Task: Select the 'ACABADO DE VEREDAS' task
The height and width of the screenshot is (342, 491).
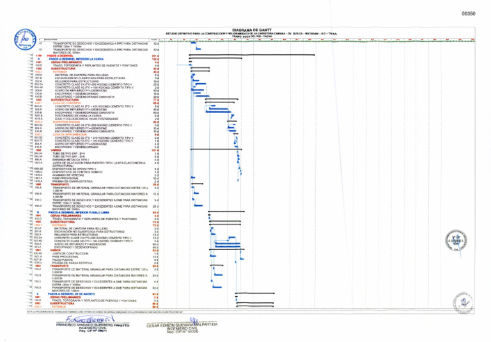Action: point(66,175)
